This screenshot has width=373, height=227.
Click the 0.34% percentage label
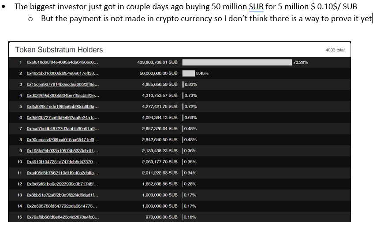click(190, 173)
